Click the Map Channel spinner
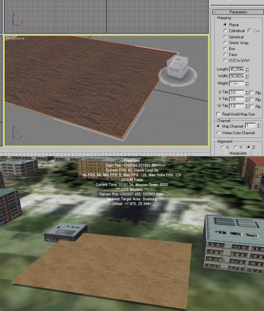 (258, 125)
